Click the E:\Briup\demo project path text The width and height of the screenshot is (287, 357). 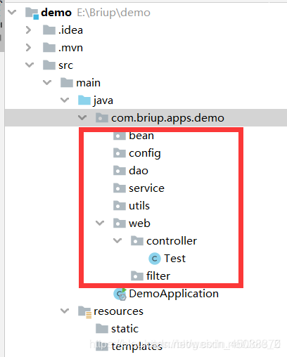click(114, 13)
